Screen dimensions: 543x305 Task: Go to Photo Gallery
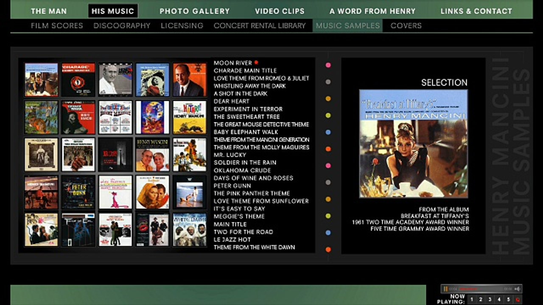(194, 11)
